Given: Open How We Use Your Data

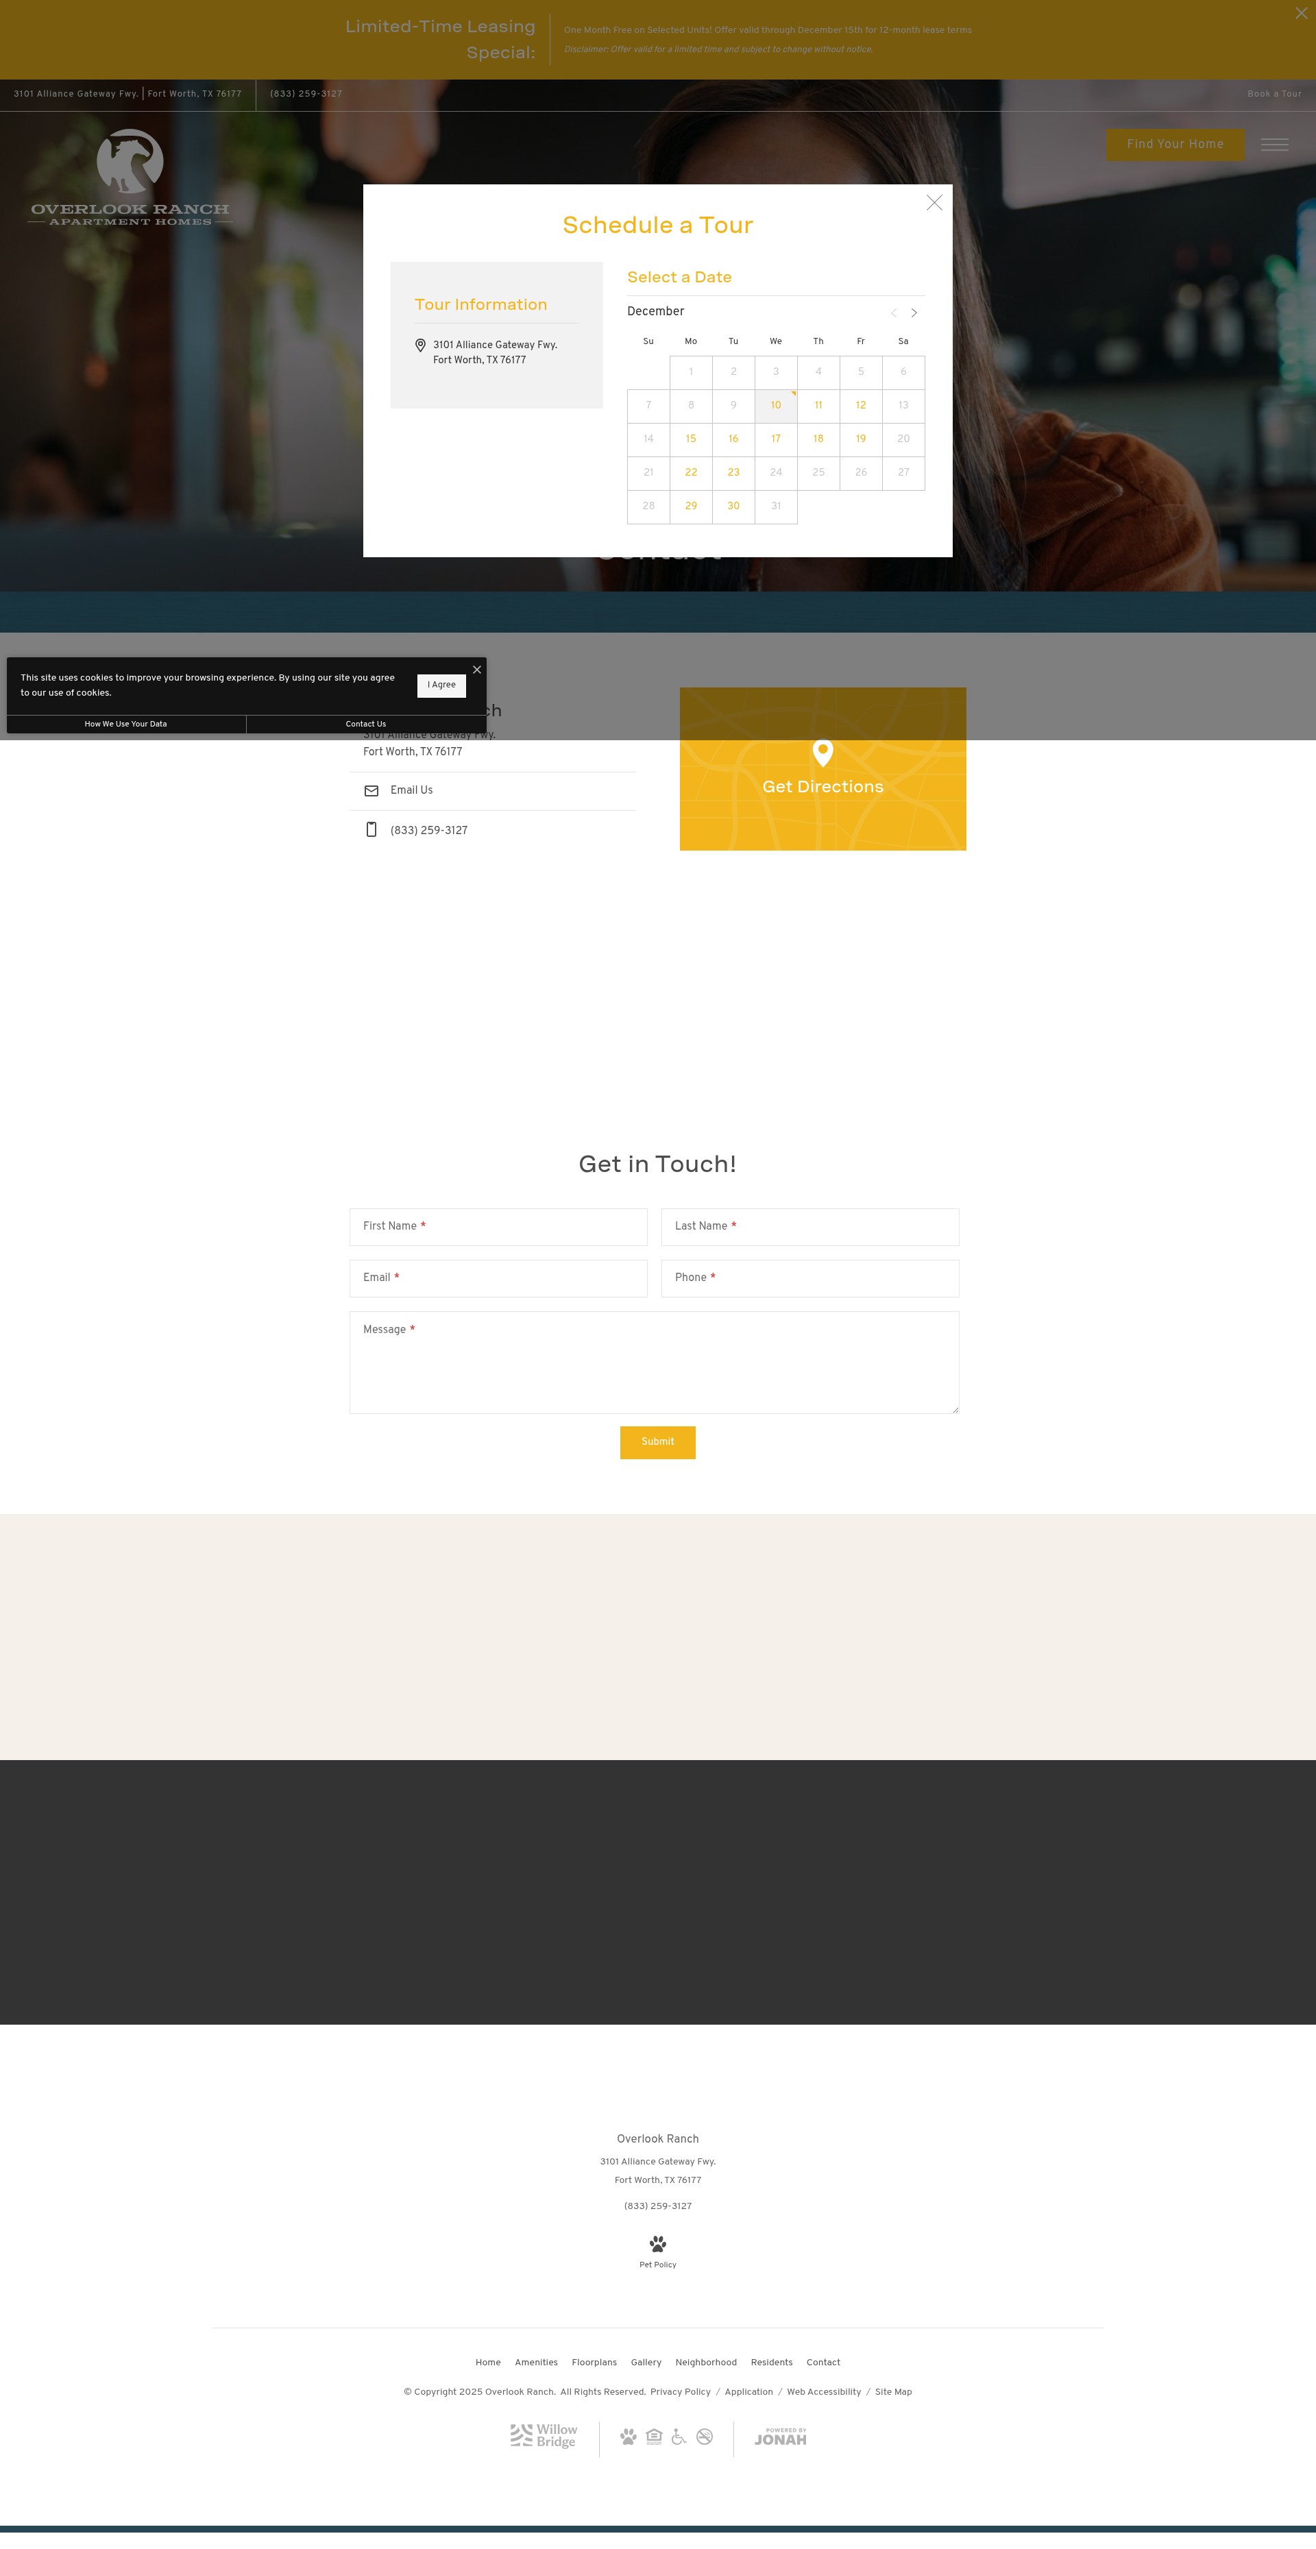Looking at the screenshot, I should click(x=125, y=724).
